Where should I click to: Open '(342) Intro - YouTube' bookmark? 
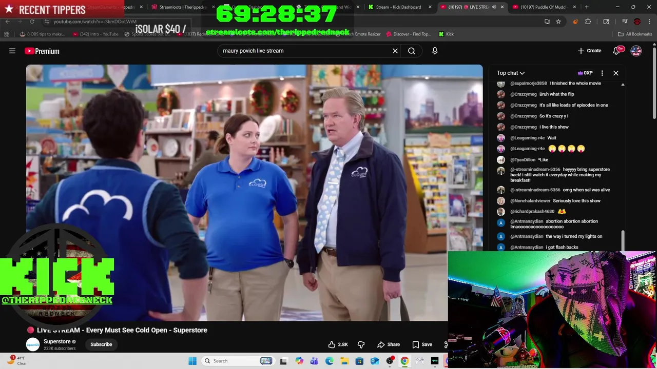tap(95, 34)
